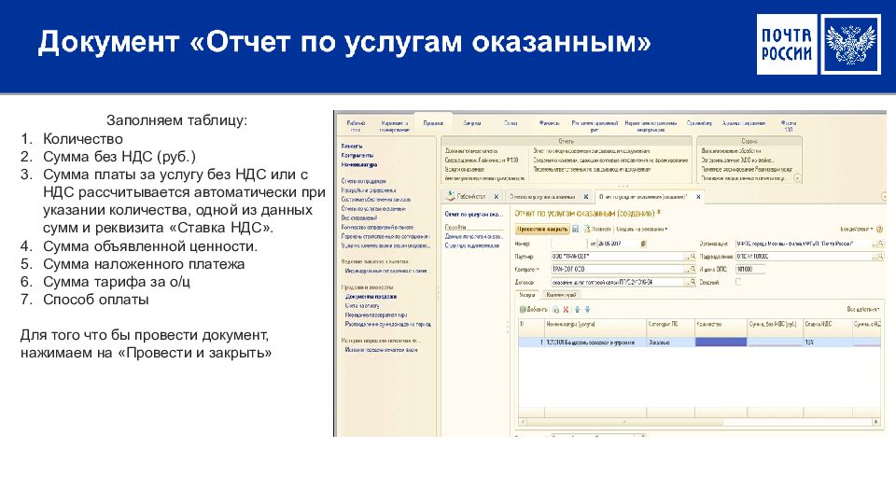
Task: Toggle the checkbox next to Индекс ОПС row below
Action: click(738, 282)
